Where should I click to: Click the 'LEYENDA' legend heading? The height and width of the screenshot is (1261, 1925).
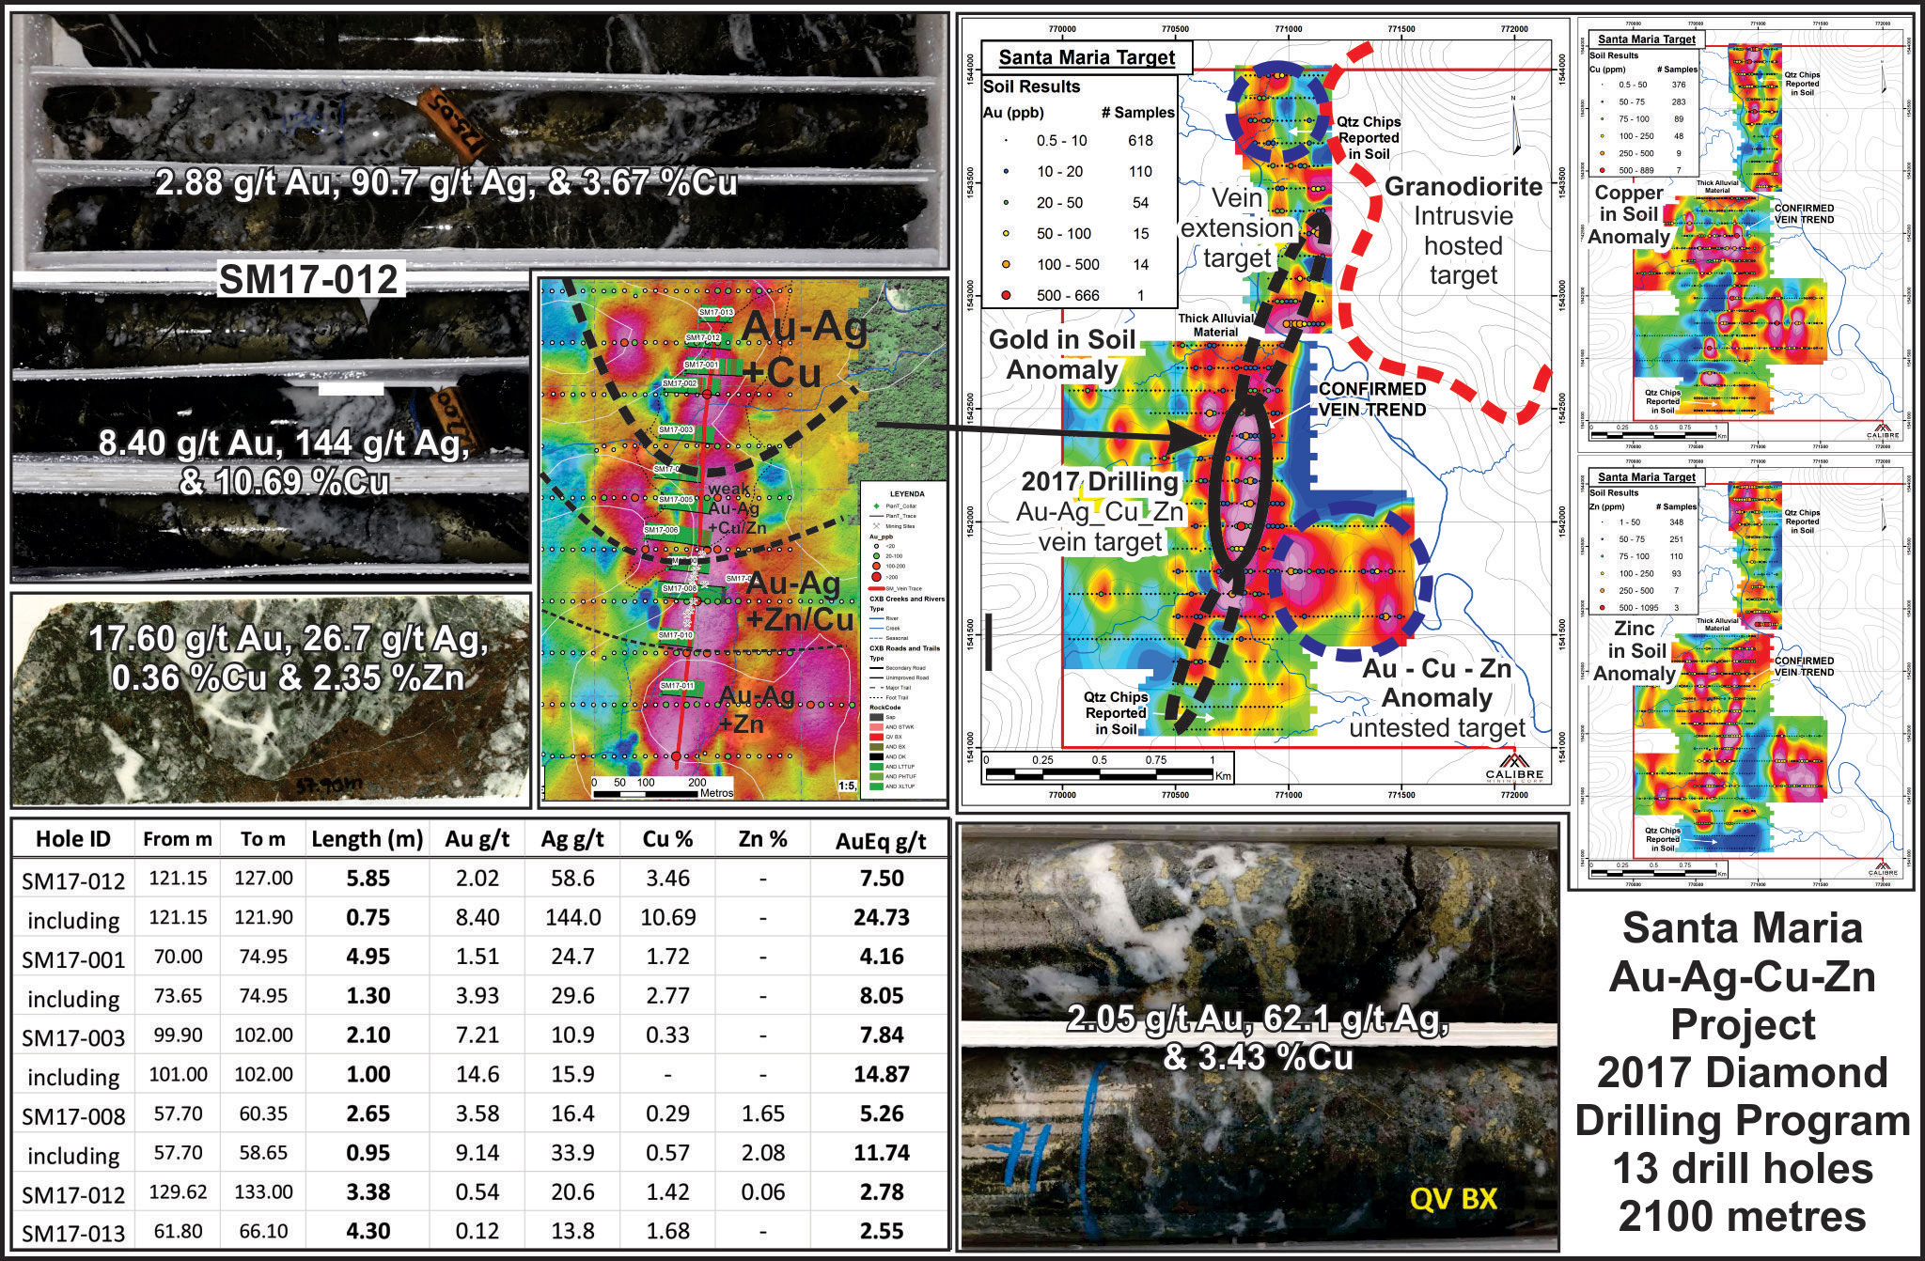tap(906, 493)
